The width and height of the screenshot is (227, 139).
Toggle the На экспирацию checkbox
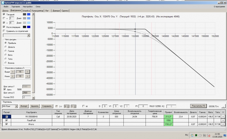coord(4,27)
